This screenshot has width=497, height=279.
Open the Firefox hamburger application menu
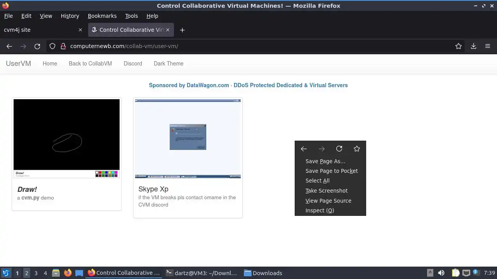(488, 46)
